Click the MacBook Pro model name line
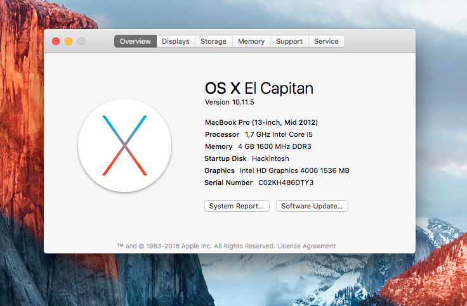Screen dimensions: 467x306 coord(261,122)
